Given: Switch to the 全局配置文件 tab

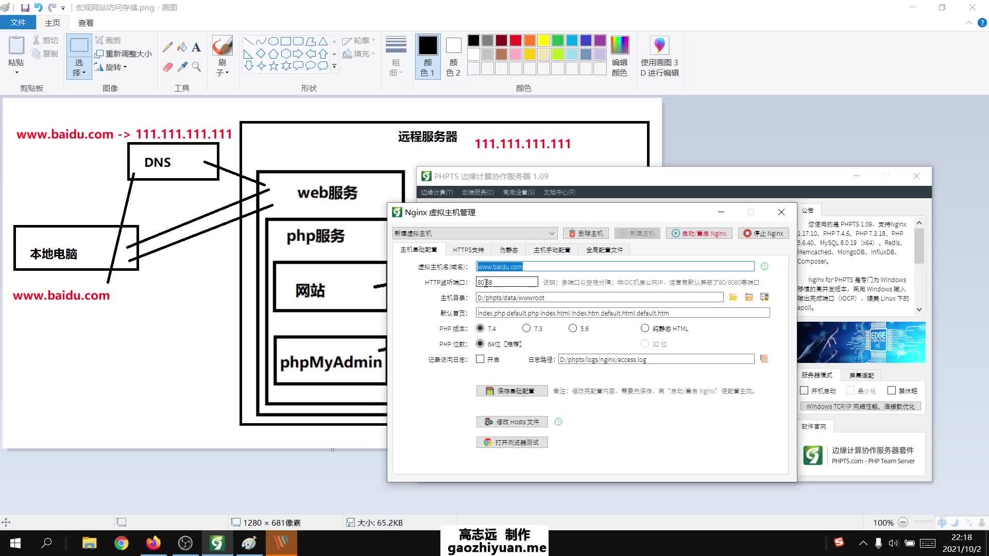Looking at the screenshot, I should coord(604,250).
